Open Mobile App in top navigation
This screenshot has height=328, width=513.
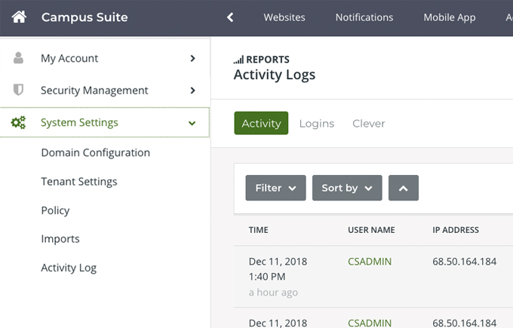click(x=449, y=17)
